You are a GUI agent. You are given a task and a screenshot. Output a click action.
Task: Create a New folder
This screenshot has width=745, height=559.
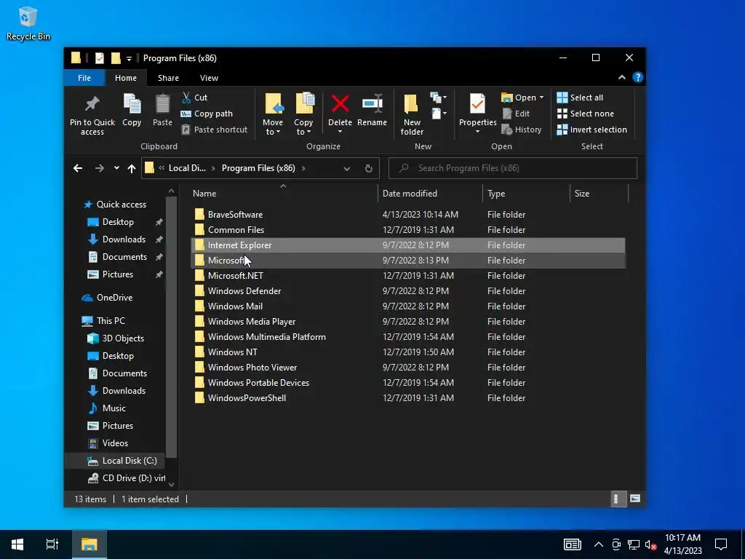(412, 114)
